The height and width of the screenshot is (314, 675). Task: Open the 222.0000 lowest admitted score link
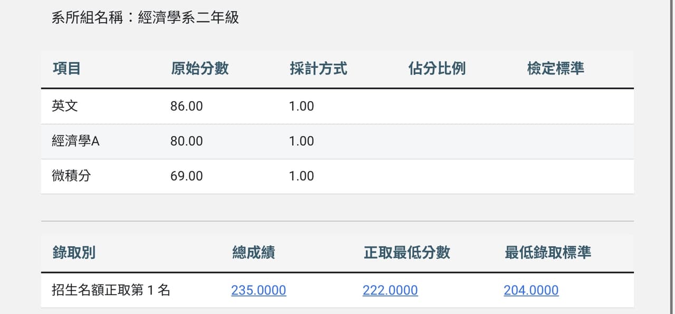[390, 290]
